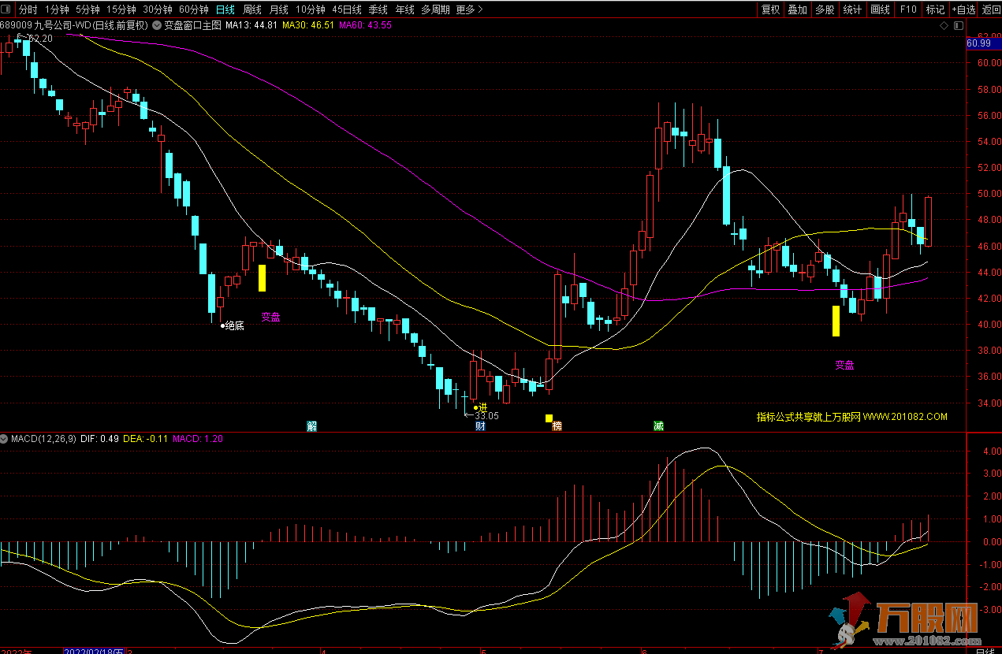Click stock title 689009 九号公司-WD
The image size is (1002, 654).
(75, 25)
